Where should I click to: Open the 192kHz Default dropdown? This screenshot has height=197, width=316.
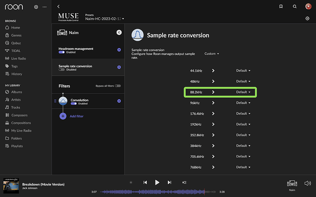point(243,124)
